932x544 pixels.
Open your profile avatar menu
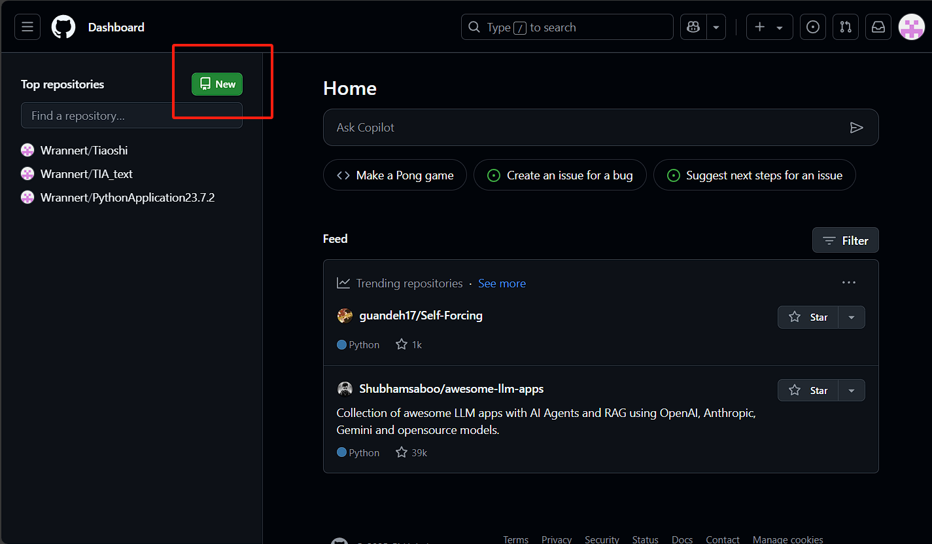coord(911,27)
